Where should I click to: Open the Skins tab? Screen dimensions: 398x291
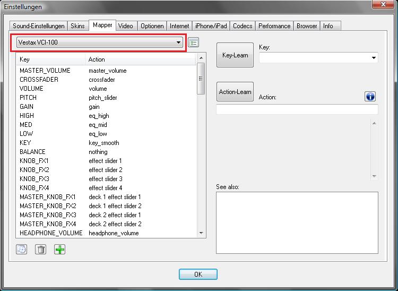(x=77, y=25)
